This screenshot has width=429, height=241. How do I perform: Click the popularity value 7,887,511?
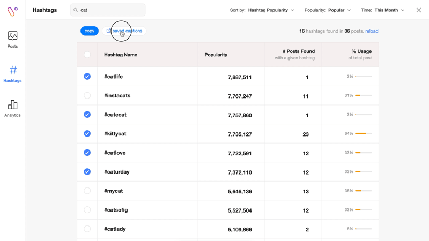click(x=240, y=77)
